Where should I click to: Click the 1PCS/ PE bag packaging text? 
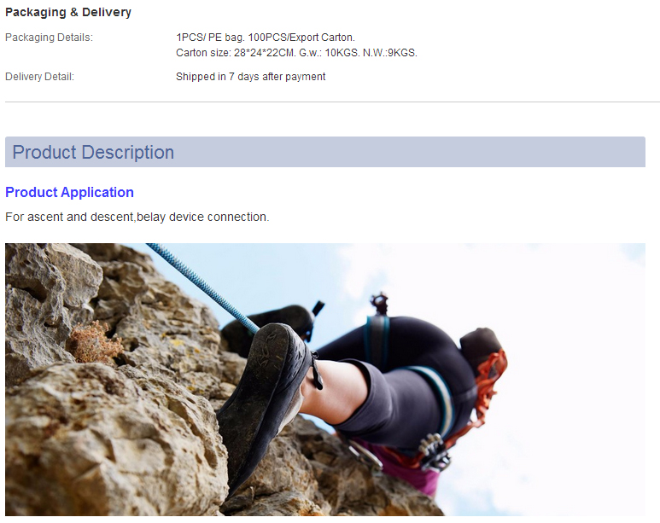[x=266, y=38]
